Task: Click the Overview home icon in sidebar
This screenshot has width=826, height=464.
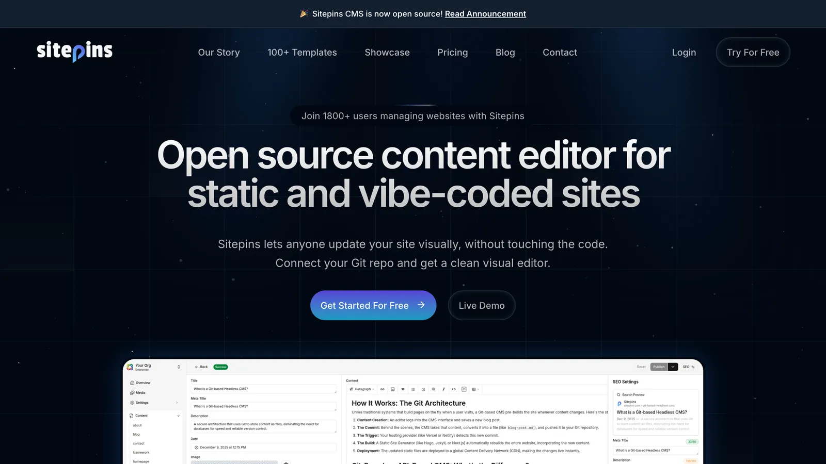Action: click(x=132, y=383)
